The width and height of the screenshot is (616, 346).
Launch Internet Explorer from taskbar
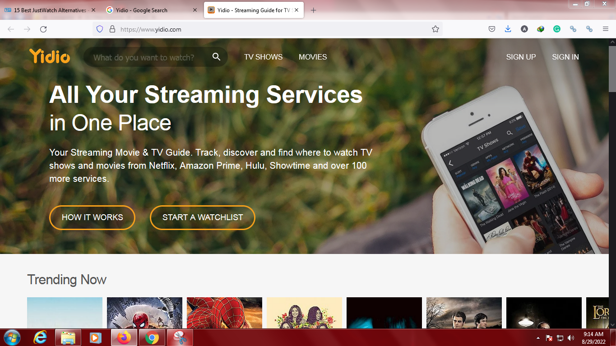click(x=40, y=337)
